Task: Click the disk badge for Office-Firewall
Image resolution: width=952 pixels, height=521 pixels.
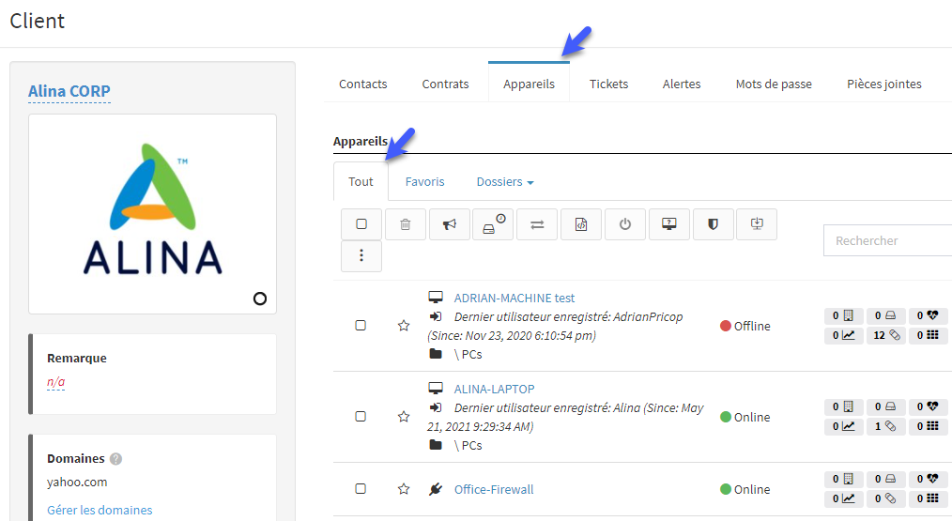Action: (x=886, y=479)
